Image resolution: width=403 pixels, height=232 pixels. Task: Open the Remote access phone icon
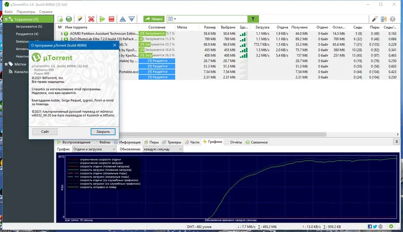tap(384, 19)
